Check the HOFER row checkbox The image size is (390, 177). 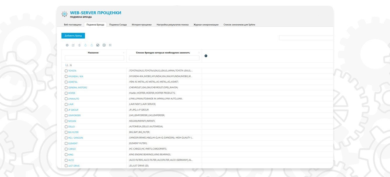click(x=66, y=93)
